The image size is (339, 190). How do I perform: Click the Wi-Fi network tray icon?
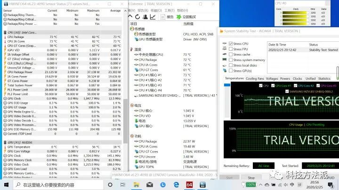click(x=280, y=185)
